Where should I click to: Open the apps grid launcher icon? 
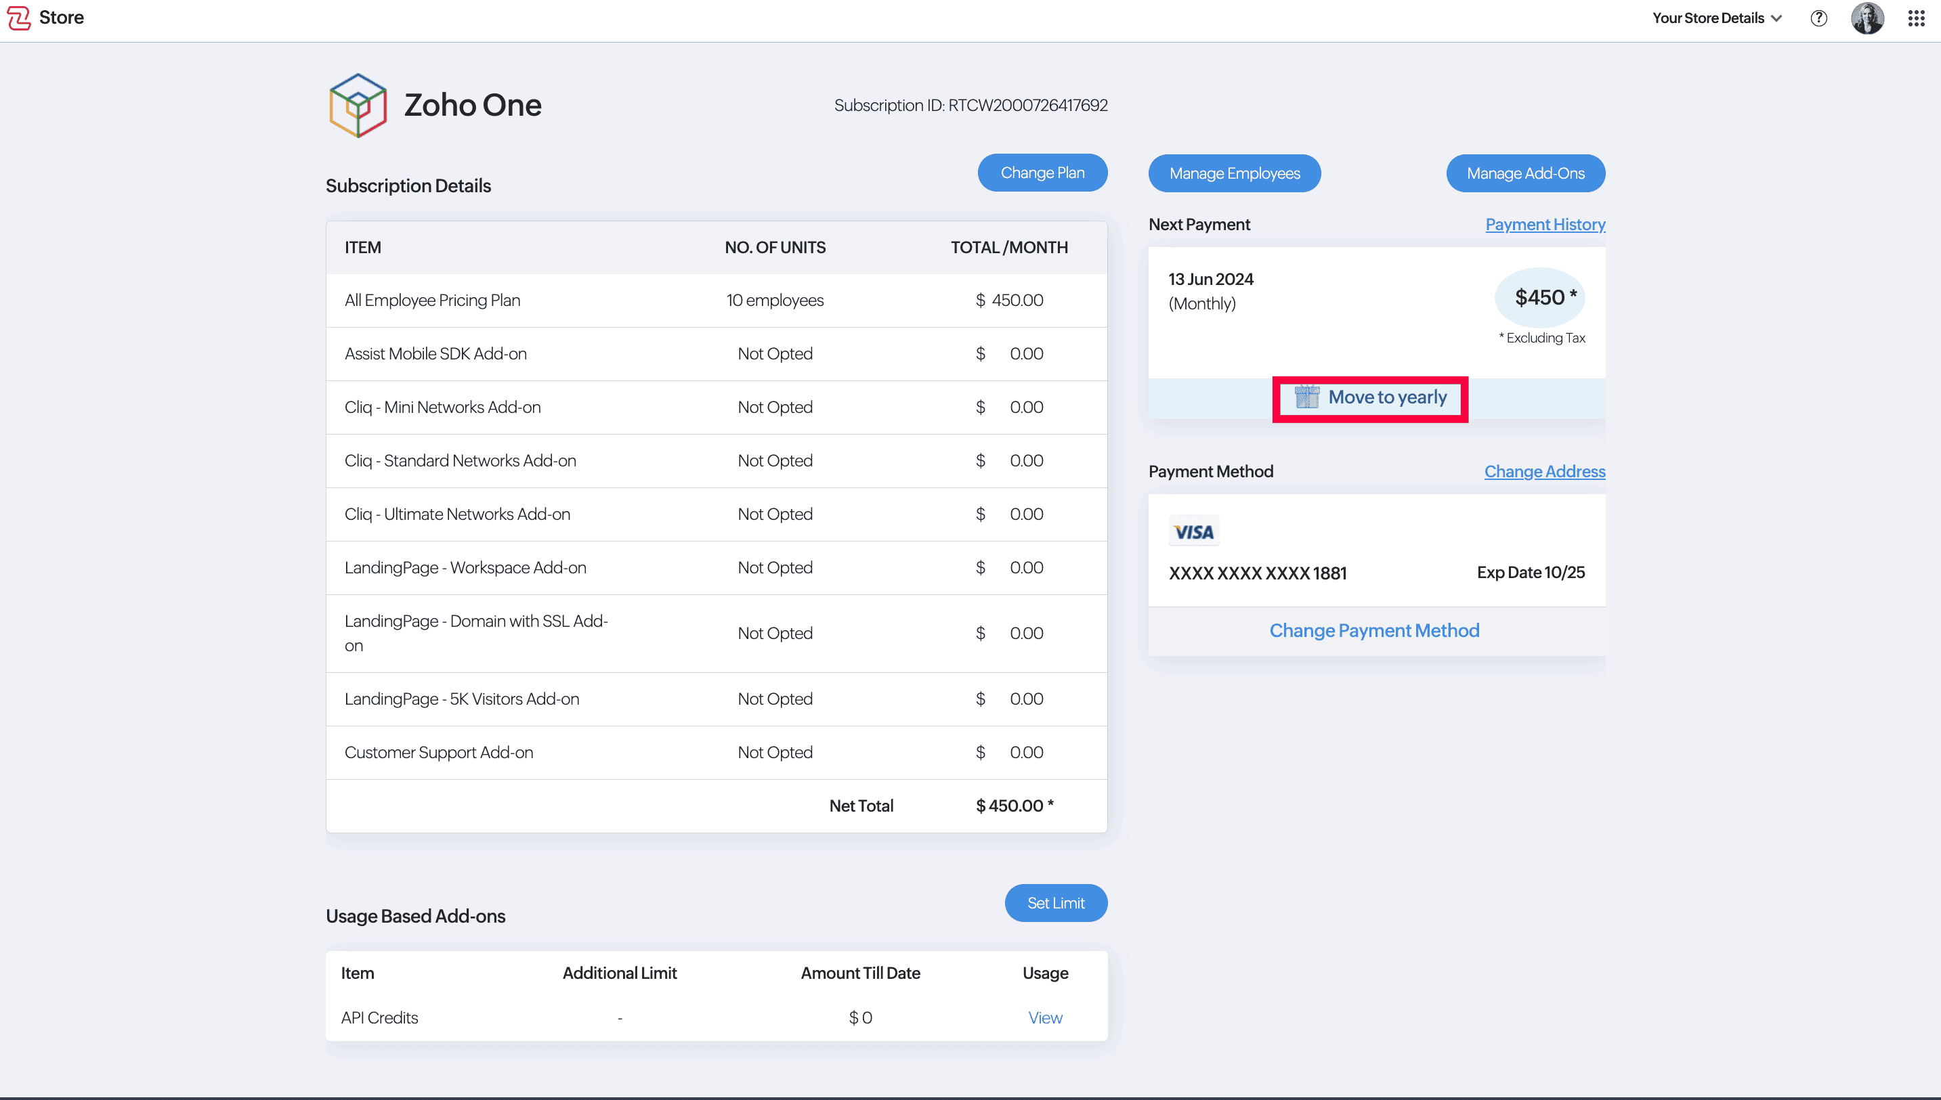click(1916, 18)
